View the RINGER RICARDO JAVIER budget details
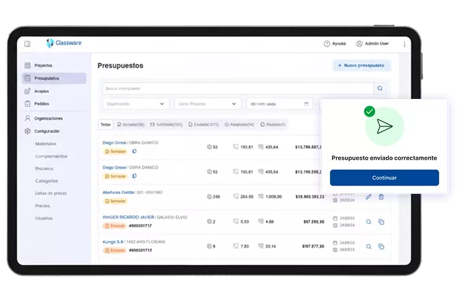This screenshot has width=459, height=297. (x=369, y=221)
